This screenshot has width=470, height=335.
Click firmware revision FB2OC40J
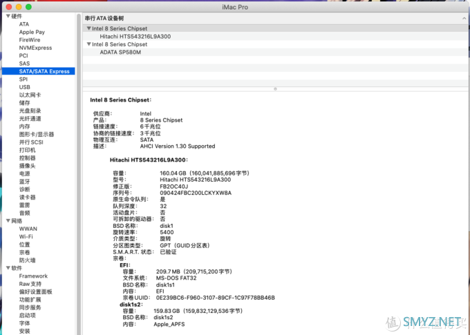174,186
